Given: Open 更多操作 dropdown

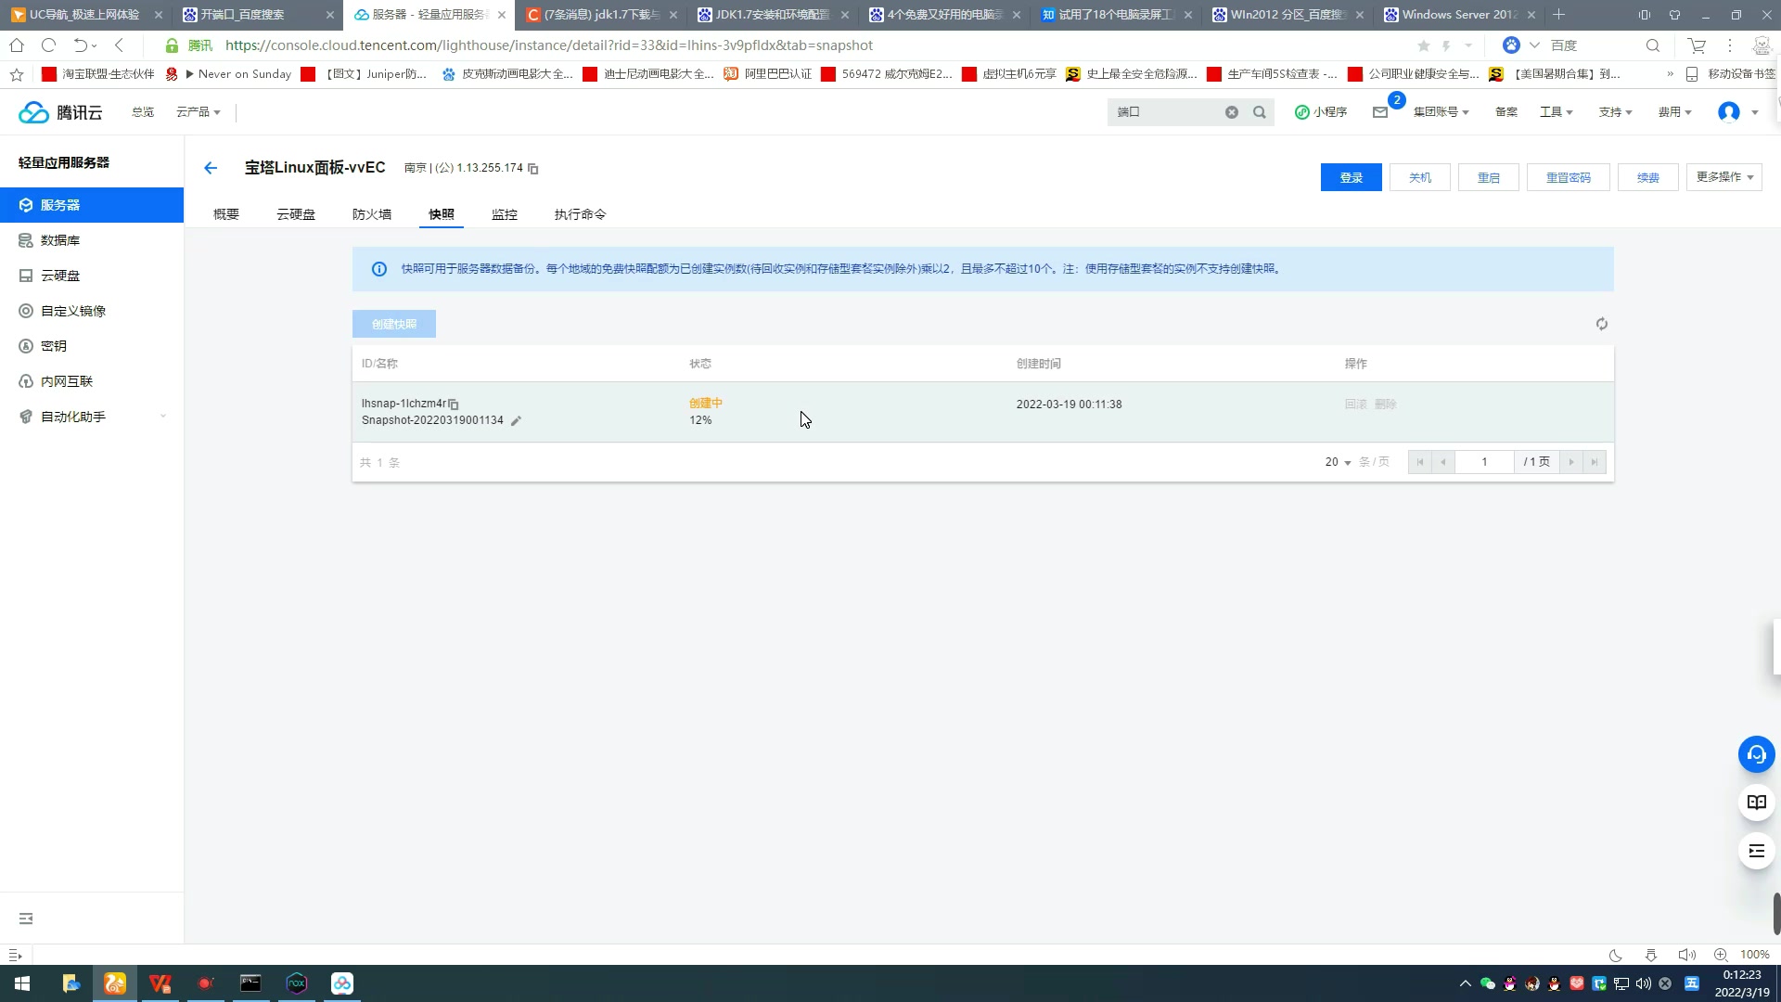Looking at the screenshot, I should pyautogui.click(x=1724, y=177).
